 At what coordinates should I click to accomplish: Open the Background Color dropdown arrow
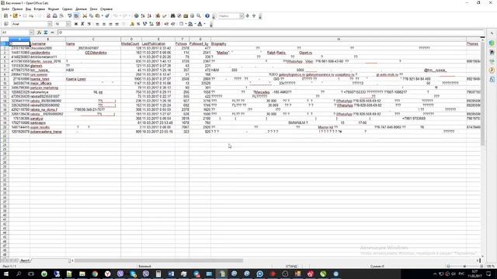click(195, 24)
